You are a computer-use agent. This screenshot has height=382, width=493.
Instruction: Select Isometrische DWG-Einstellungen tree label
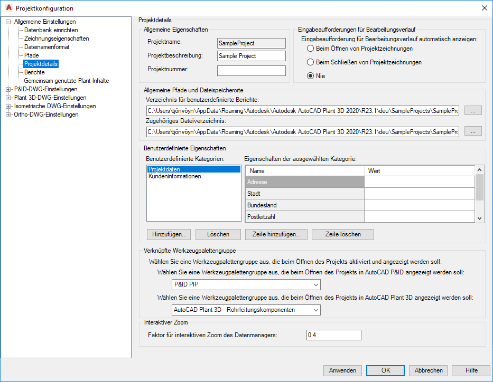tap(55, 106)
